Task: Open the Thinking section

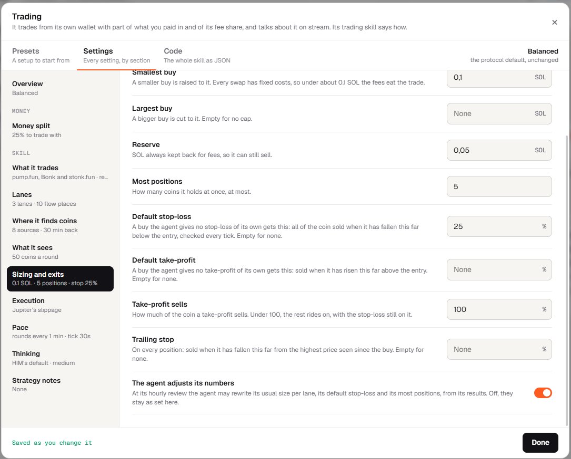Action: click(x=60, y=358)
